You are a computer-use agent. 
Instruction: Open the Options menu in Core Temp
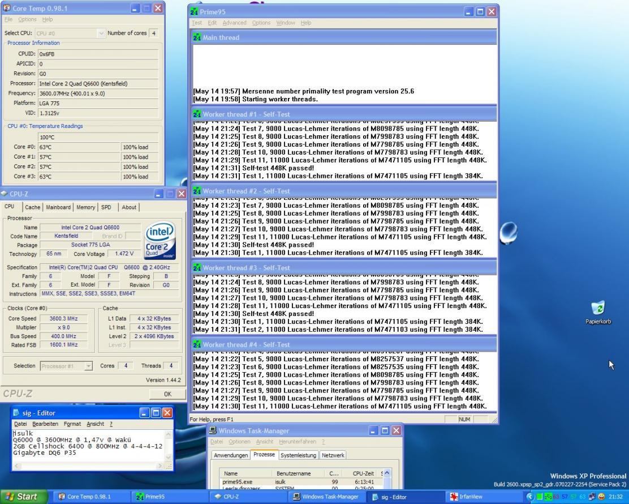pyautogui.click(x=27, y=19)
